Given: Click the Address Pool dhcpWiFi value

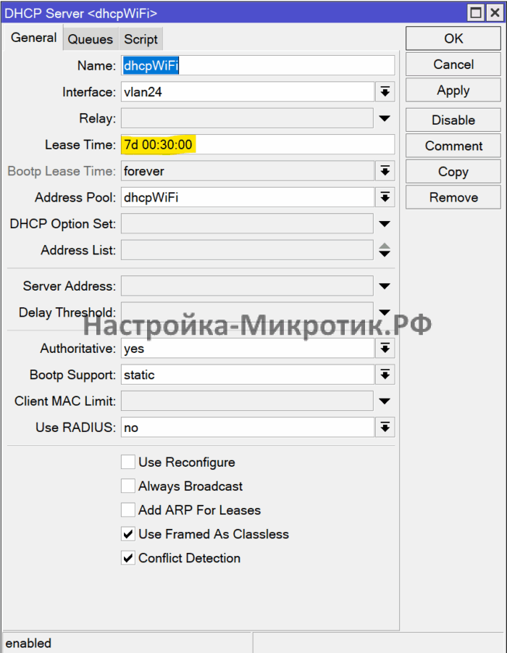Looking at the screenshot, I should [248, 197].
